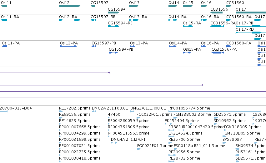Select the RE14623.5prime label

[x=75, y=121]
